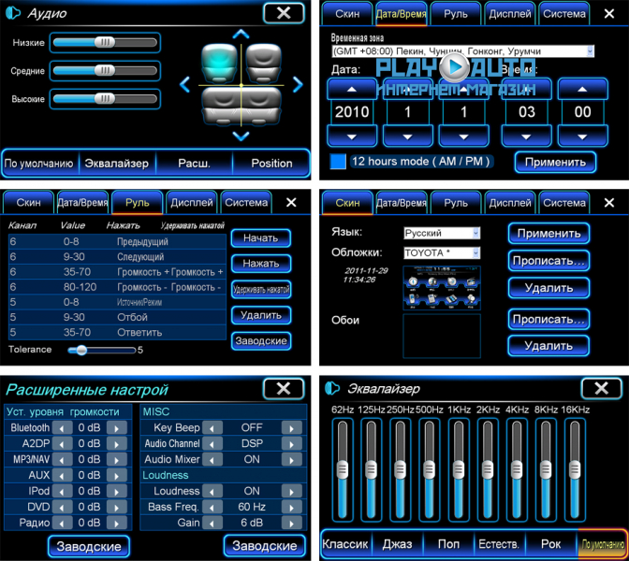This screenshot has width=629, height=561.
Task: Click Применить next to 12 hours mode
Action: [x=554, y=161]
